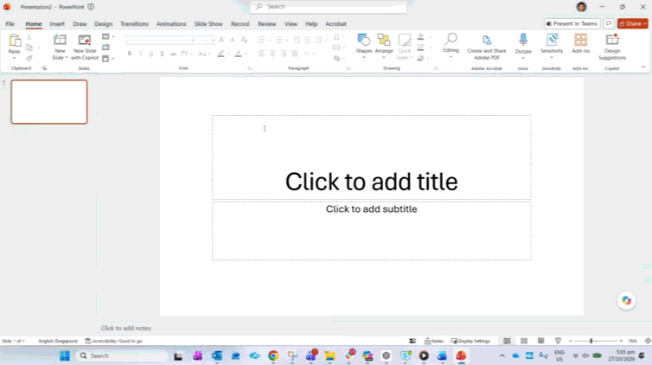The width and height of the screenshot is (652, 365).
Task: Switch to Slide Sorter view in status bar
Action: [524, 341]
